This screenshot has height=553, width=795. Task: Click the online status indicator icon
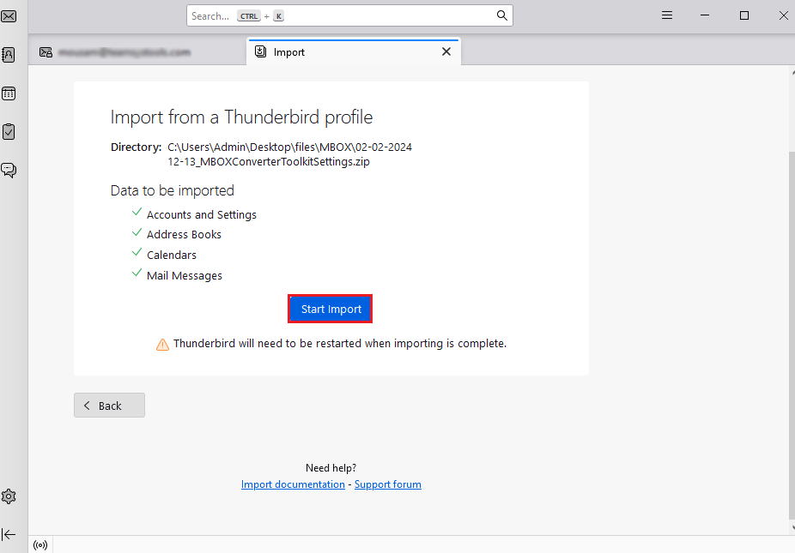(40, 545)
